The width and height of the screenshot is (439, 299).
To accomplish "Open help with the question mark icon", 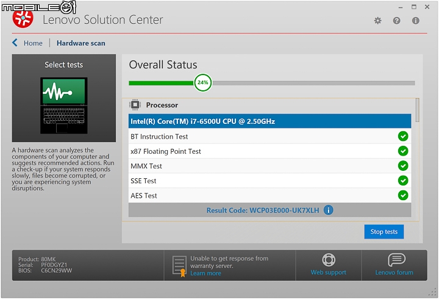I will coord(396,21).
